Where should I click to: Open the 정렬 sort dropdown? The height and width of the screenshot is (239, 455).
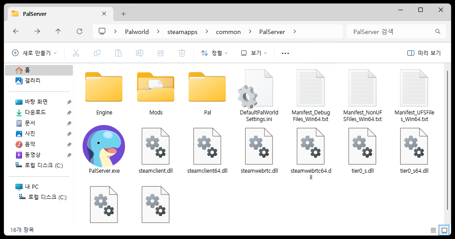pyautogui.click(x=214, y=53)
